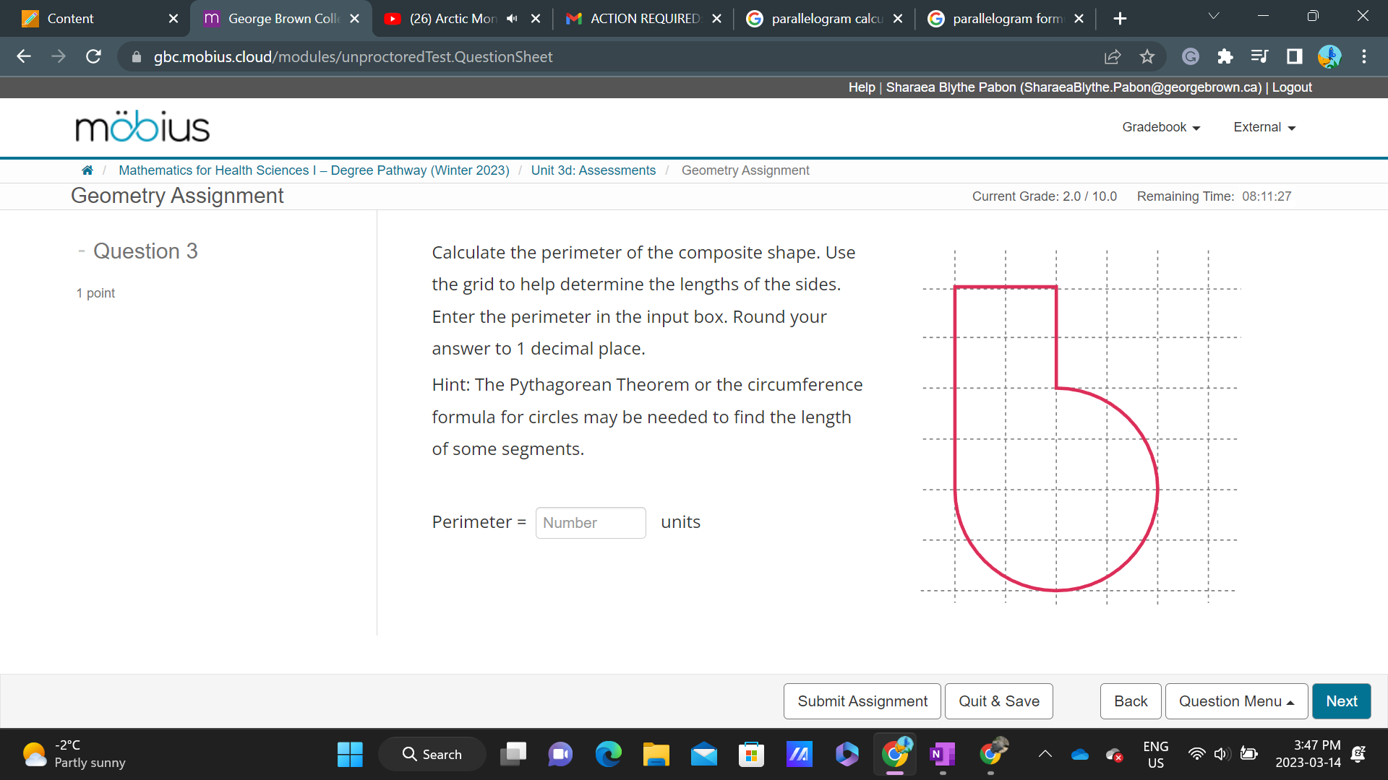Click the home breadcrumb icon

point(87,170)
